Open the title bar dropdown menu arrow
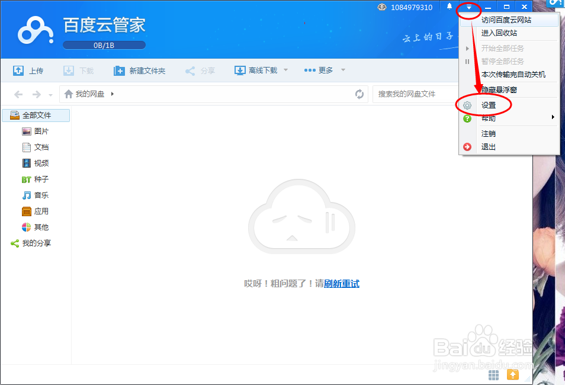The image size is (565, 385). (x=469, y=7)
